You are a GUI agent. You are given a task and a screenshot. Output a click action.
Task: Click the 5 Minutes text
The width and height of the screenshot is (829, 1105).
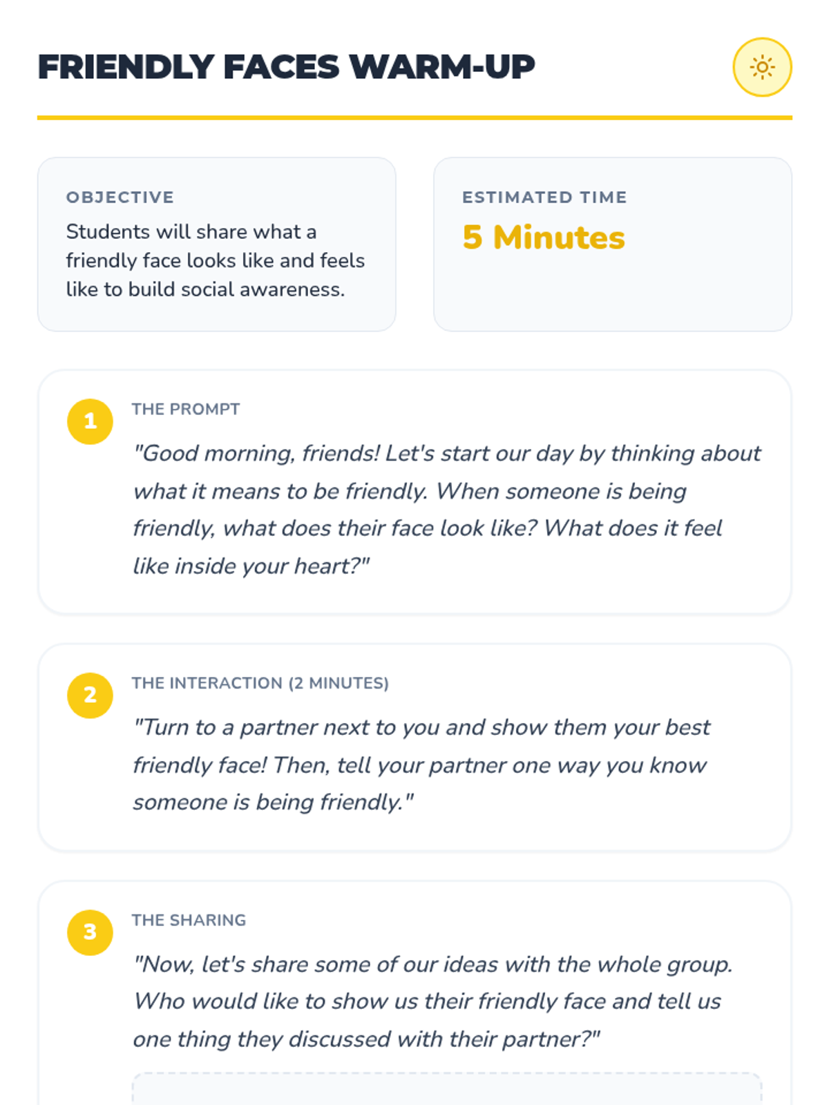pos(544,238)
